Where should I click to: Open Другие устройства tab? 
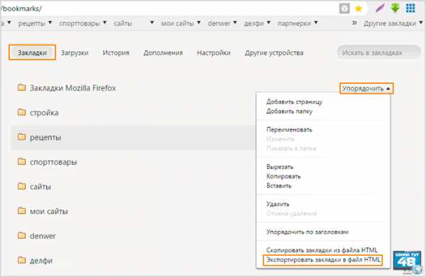pos(274,53)
